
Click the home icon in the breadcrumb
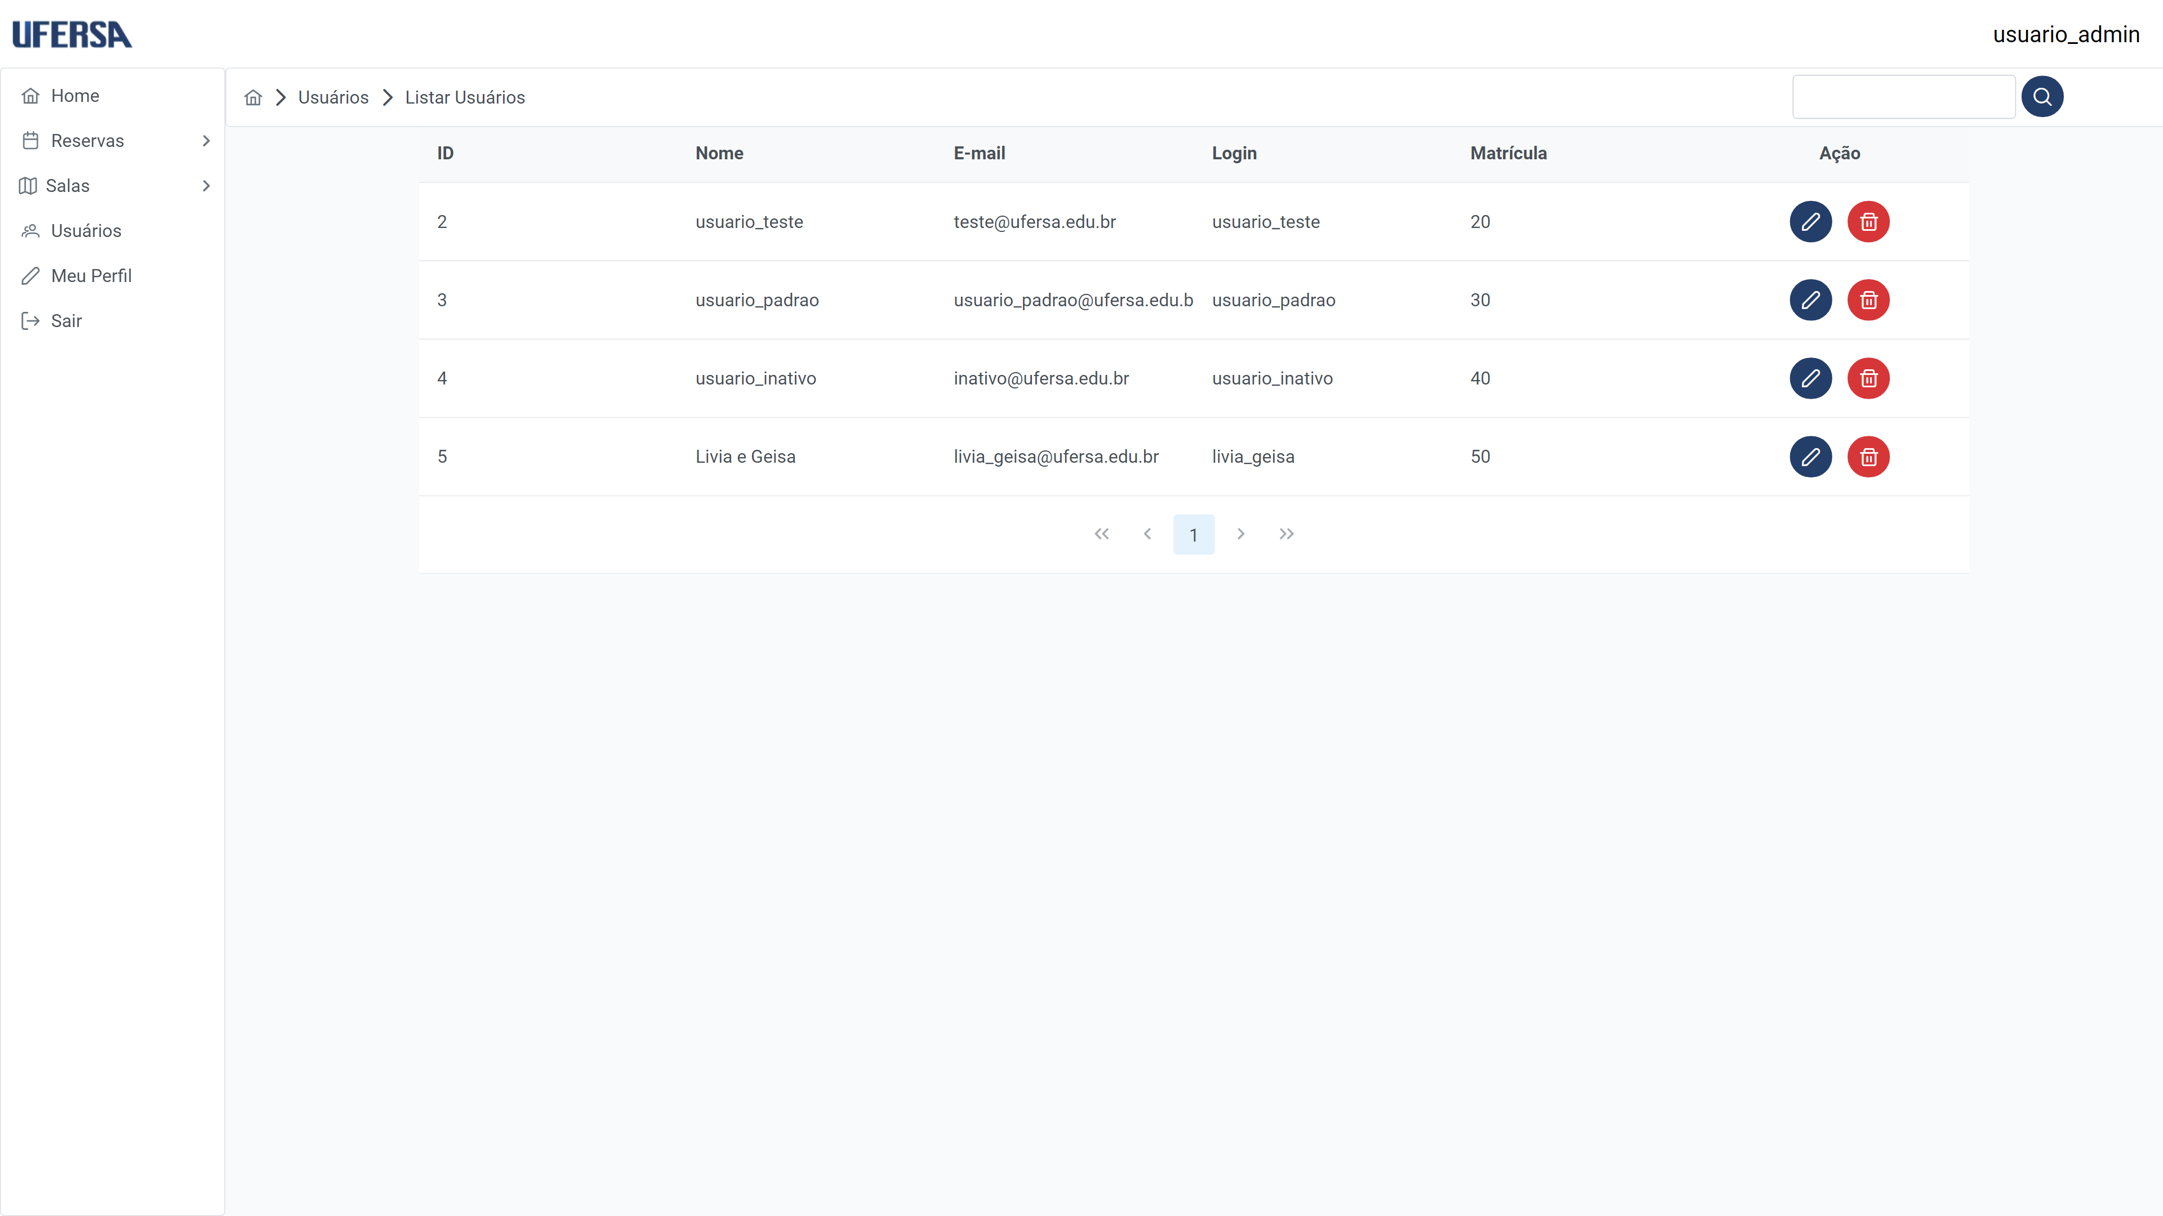253,97
